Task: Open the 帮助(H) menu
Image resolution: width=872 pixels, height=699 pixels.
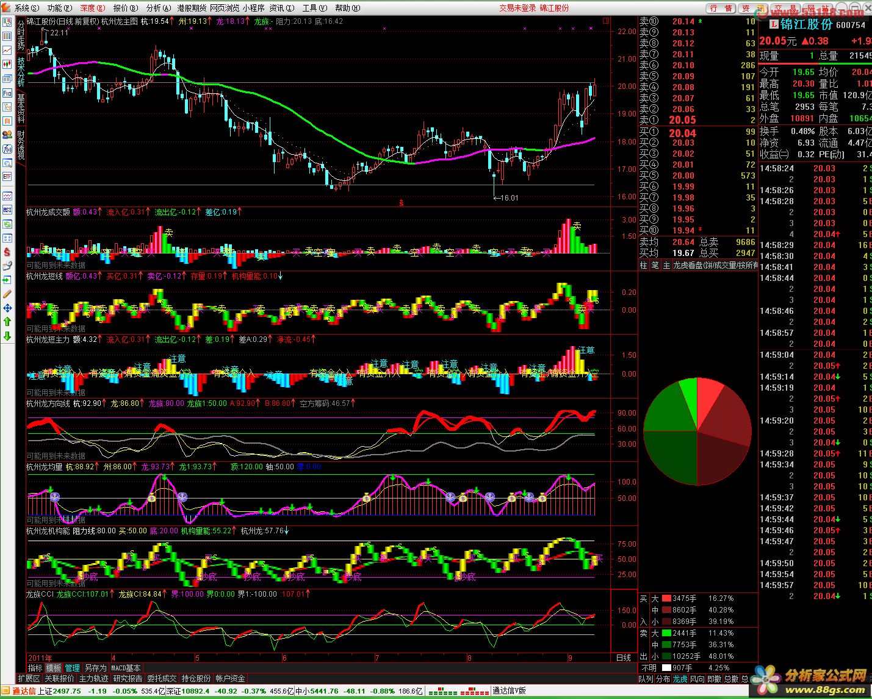Action: [347, 8]
